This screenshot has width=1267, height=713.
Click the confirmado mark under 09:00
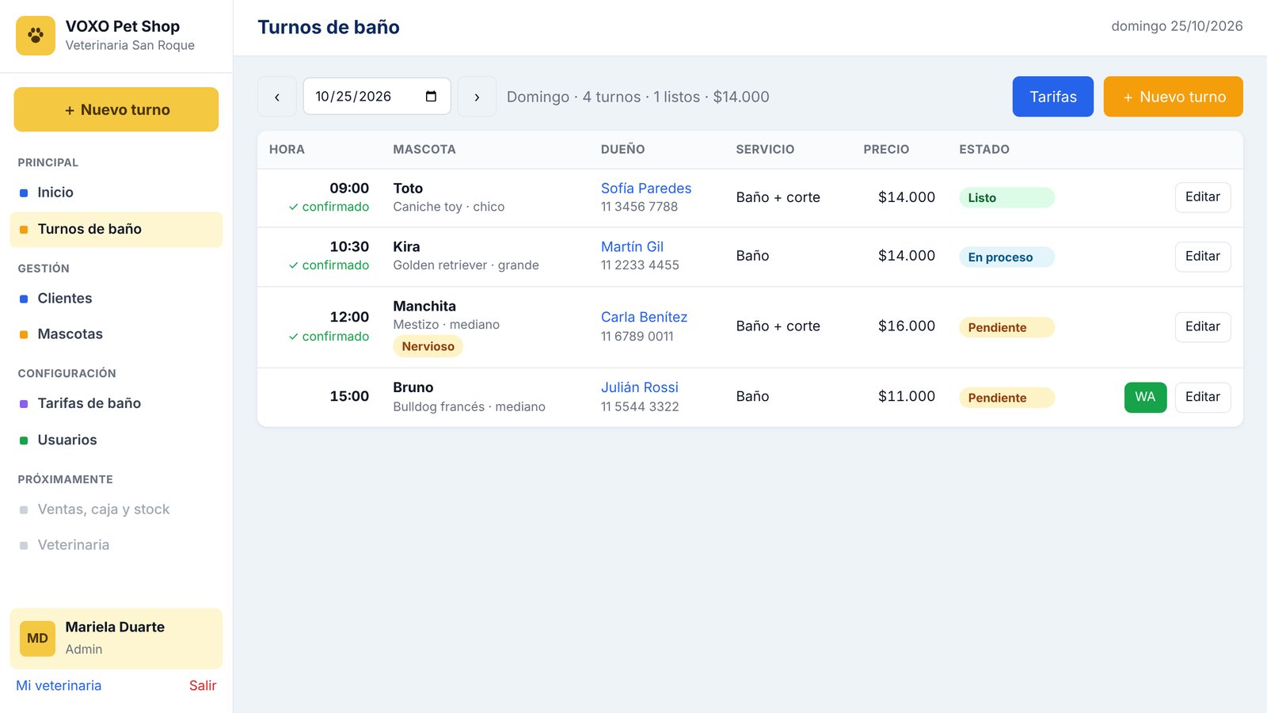pyautogui.click(x=329, y=207)
